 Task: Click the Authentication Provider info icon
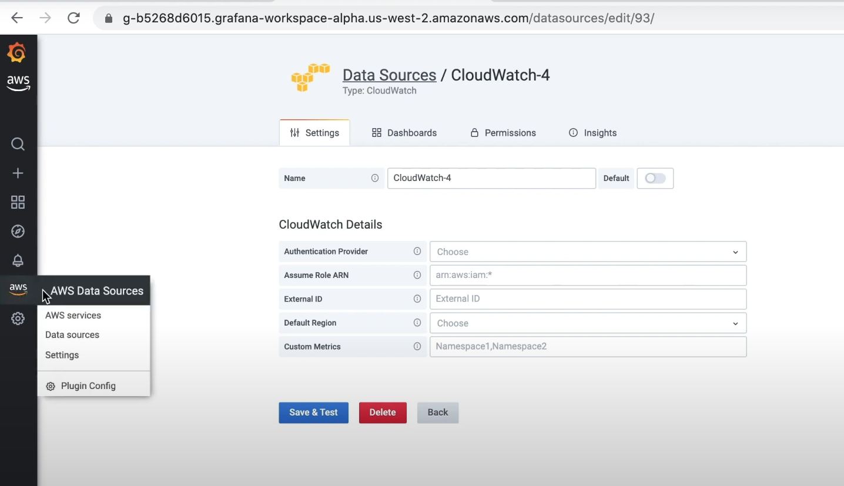click(417, 252)
